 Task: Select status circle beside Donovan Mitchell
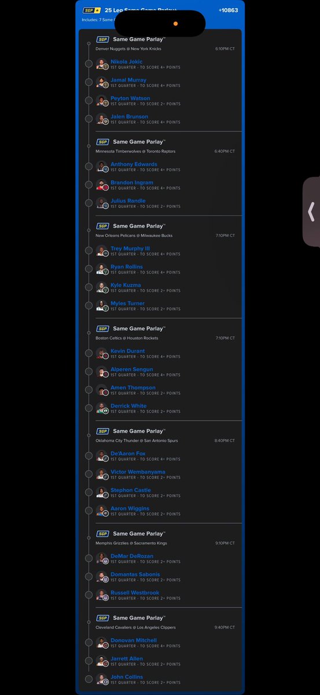pyautogui.click(x=89, y=643)
